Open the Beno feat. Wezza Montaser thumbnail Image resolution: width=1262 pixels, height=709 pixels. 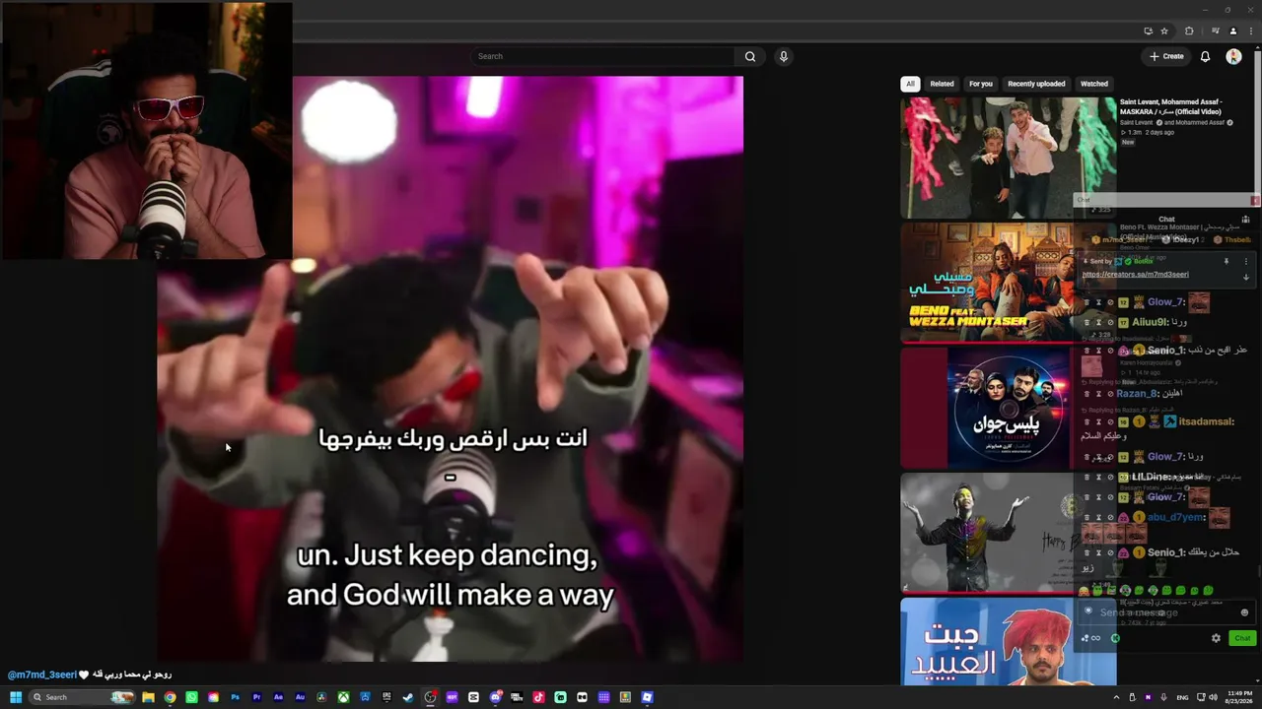coord(1008,283)
